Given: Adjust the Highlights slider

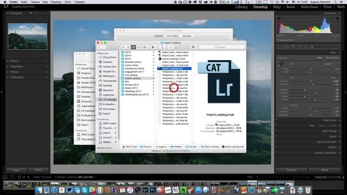Looking at the screenshot, I should pos(305,90).
